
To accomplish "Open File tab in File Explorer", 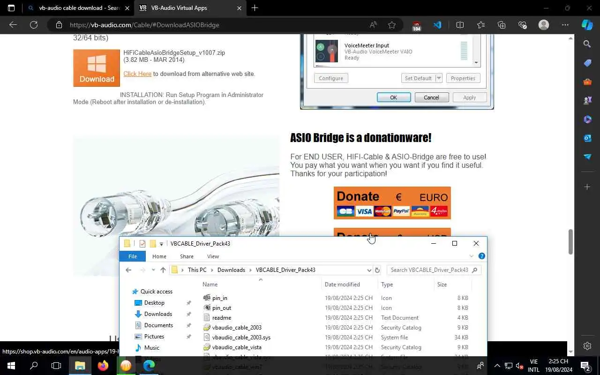I will tap(133, 256).
